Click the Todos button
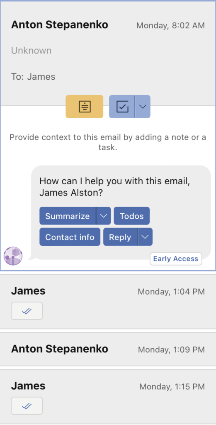216x425 pixels. coord(131,216)
